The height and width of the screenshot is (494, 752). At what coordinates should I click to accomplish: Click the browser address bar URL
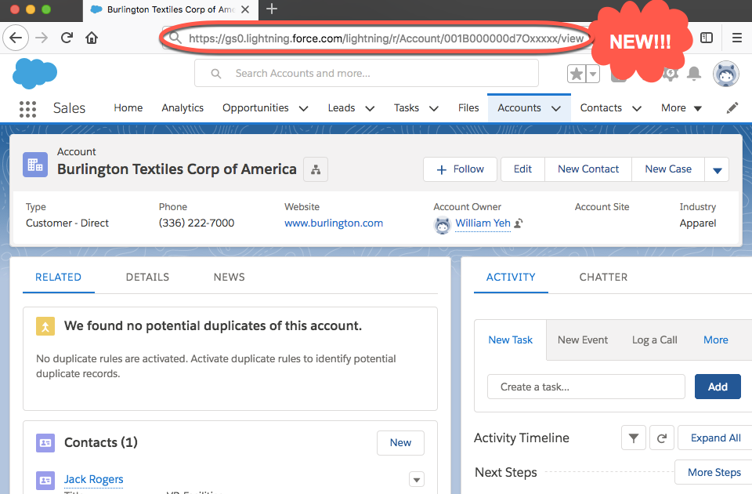click(x=385, y=38)
